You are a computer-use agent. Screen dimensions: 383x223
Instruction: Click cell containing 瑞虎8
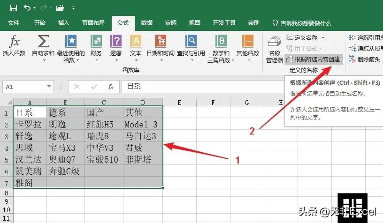pyautogui.click(x=104, y=136)
